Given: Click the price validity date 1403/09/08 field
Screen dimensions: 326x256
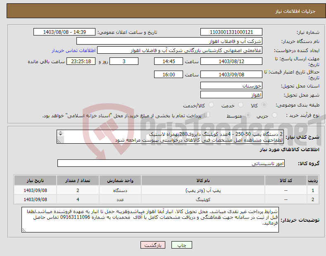Looking at the screenshot, I should 231,74.
